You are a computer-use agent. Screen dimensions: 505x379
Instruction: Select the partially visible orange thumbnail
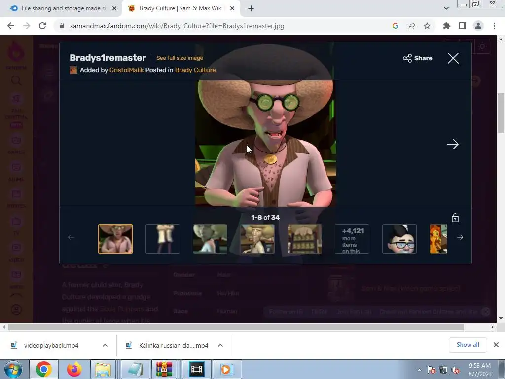[438, 239]
